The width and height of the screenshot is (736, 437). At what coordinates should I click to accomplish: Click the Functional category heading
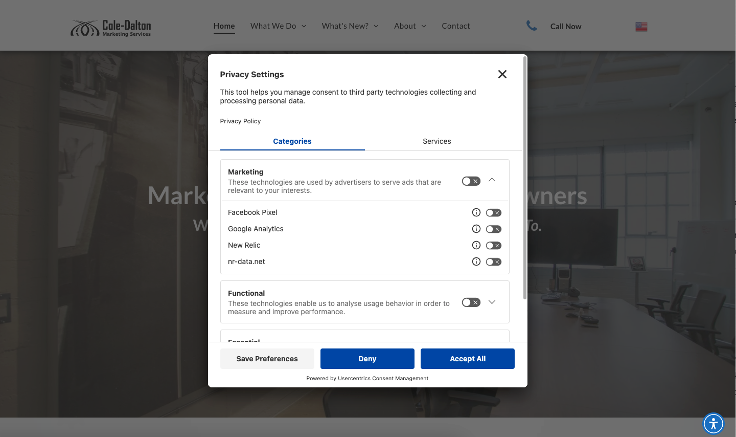246,293
